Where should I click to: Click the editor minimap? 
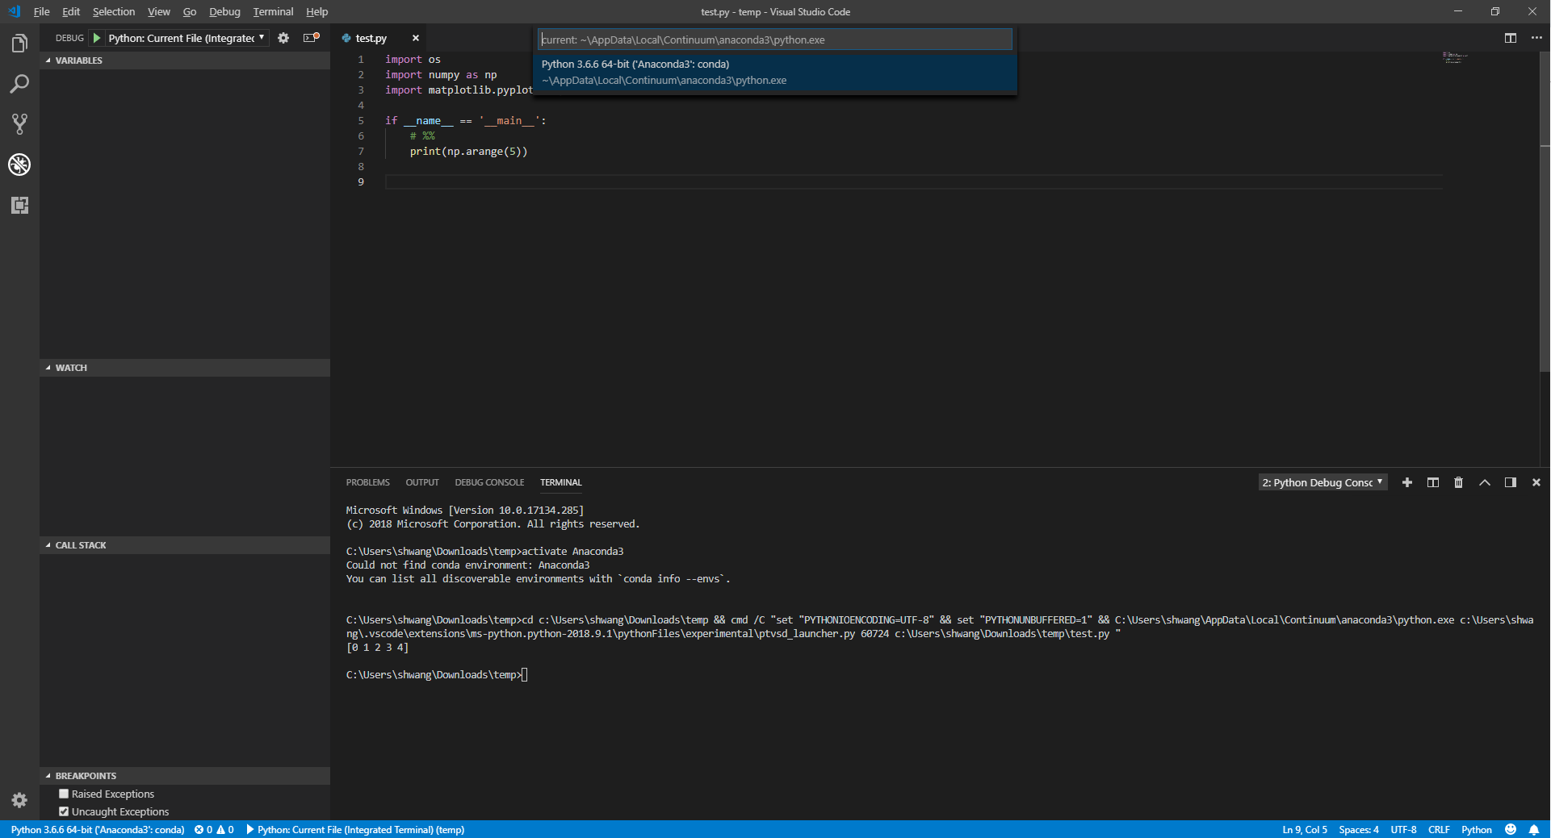[1455, 58]
